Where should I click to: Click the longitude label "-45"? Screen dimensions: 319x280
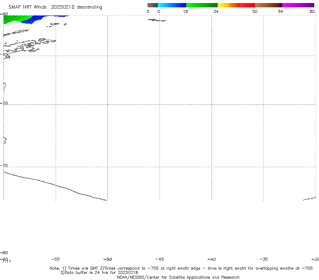(x=159, y=259)
